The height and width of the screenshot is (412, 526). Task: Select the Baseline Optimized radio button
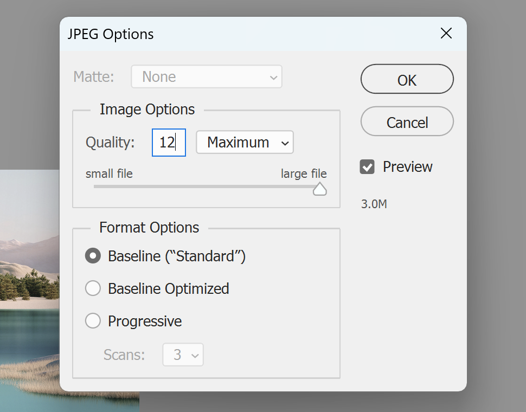click(93, 288)
